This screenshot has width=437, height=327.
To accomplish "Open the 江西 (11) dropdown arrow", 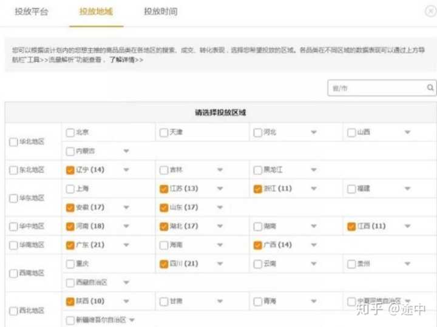I will [x=407, y=226].
